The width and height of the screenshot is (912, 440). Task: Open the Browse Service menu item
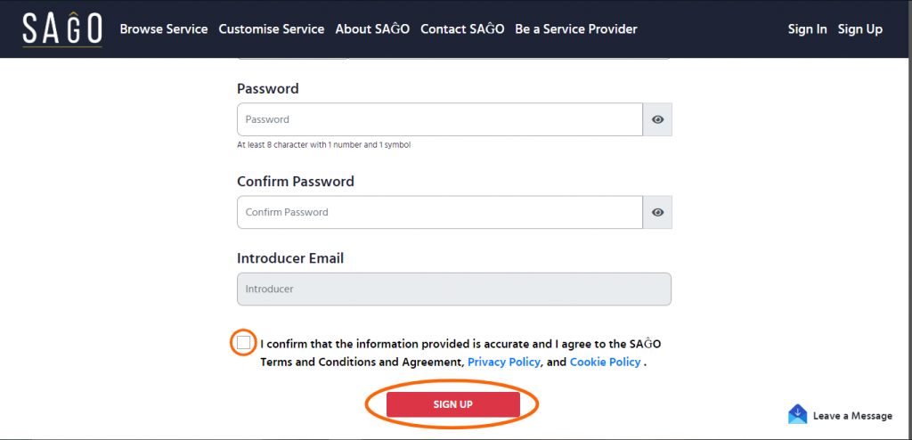coord(164,29)
